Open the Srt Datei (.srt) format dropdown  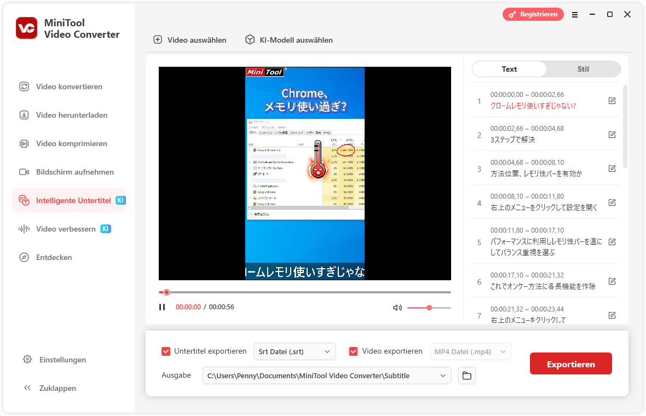pyautogui.click(x=295, y=351)
